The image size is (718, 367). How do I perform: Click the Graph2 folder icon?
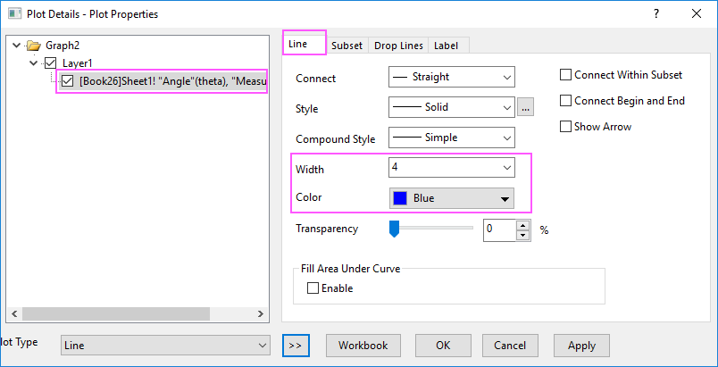[34, 46]
